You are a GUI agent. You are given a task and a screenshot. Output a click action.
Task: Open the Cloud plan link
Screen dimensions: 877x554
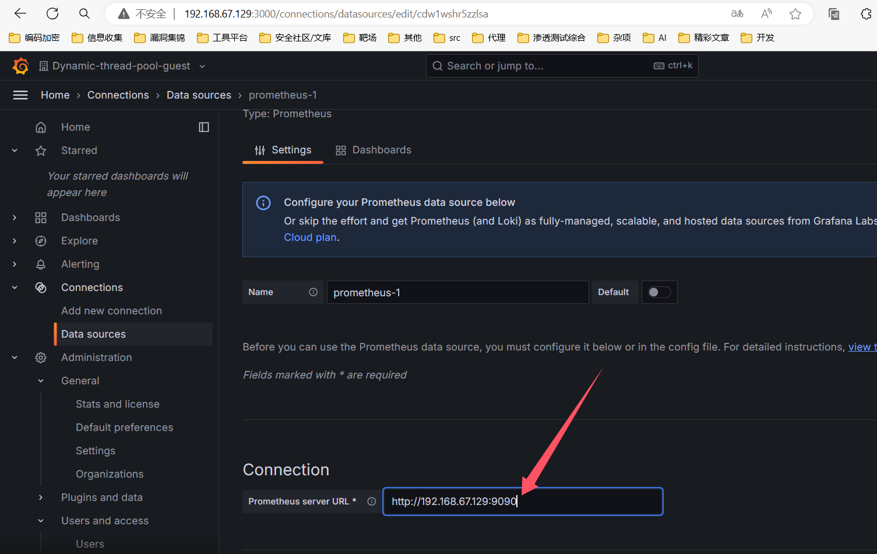pyautogui.click(x=310, y=237)
